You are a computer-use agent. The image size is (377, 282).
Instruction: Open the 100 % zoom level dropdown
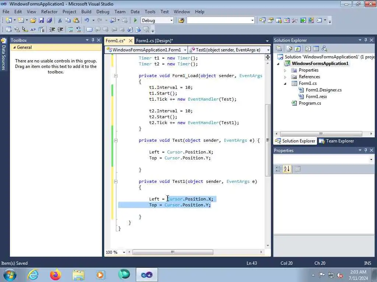pyautogui.click(x=124, y=252)
